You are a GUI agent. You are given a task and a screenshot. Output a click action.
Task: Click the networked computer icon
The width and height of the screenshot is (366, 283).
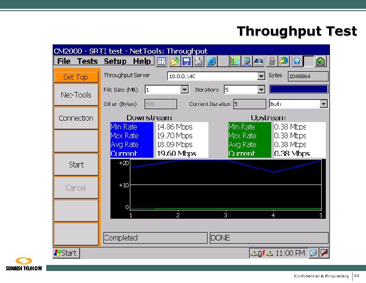(246, 62)
